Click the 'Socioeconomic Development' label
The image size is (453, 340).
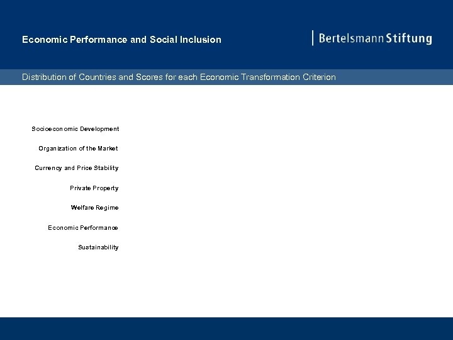tap(75, 129)
